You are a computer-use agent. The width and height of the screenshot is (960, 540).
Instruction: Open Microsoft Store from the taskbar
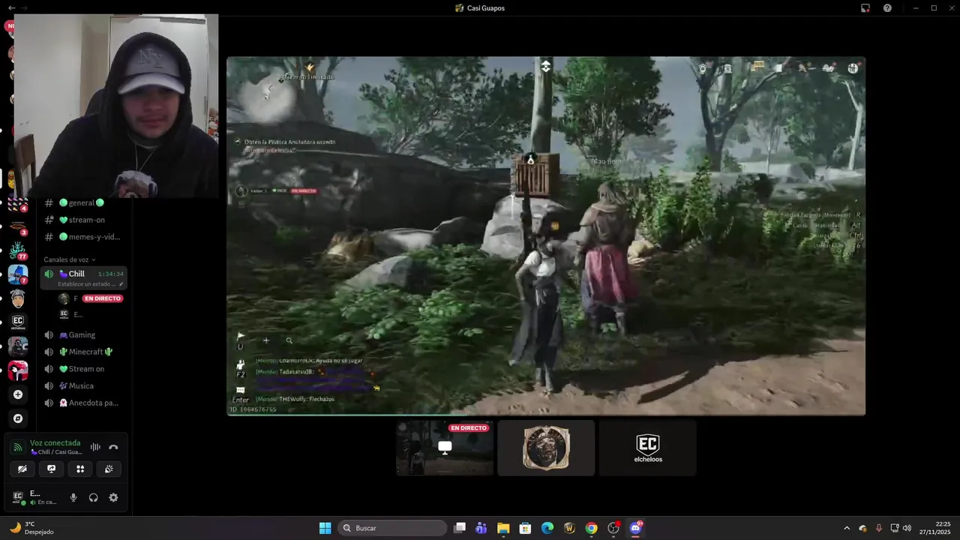526,528
